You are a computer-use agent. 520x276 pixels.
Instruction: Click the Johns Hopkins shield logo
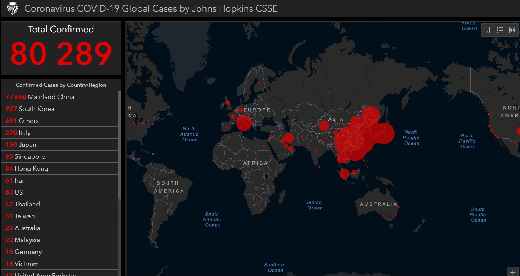pos(13,8)
